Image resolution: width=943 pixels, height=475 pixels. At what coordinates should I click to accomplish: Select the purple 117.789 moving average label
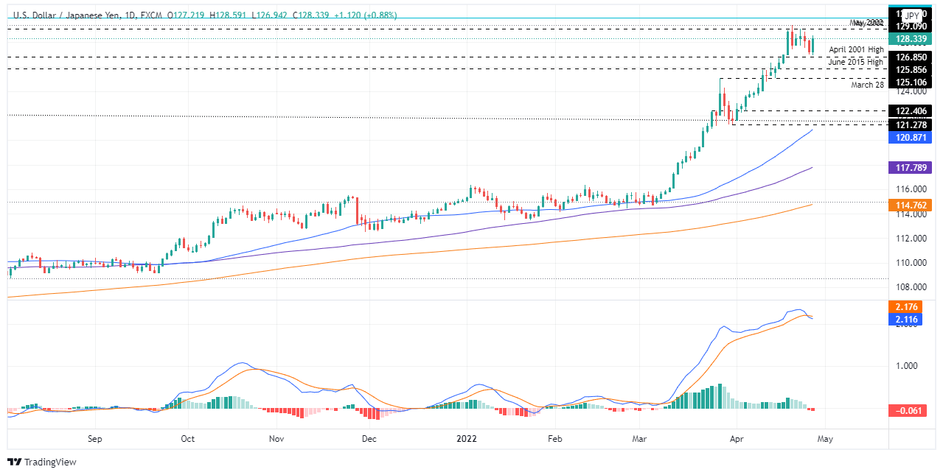911,168
